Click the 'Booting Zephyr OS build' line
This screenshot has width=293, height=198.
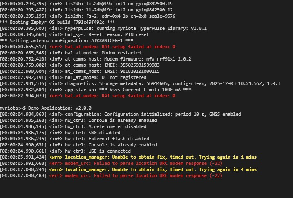pos(58,22)
